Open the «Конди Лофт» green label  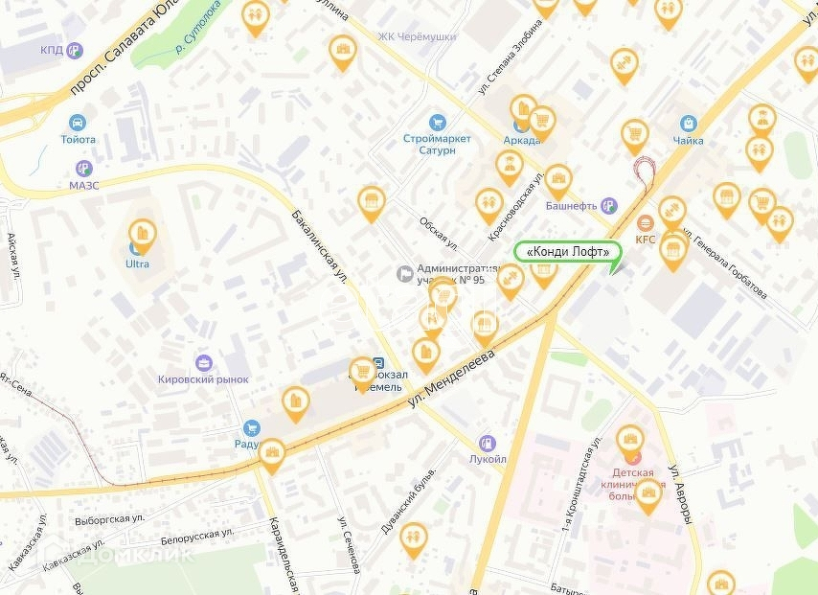568,252
